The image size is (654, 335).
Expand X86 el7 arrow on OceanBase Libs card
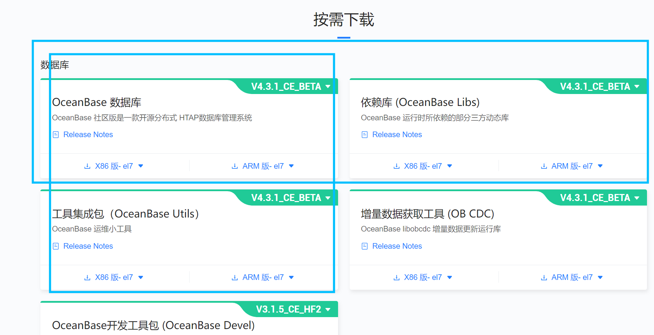tap(450, 166)
